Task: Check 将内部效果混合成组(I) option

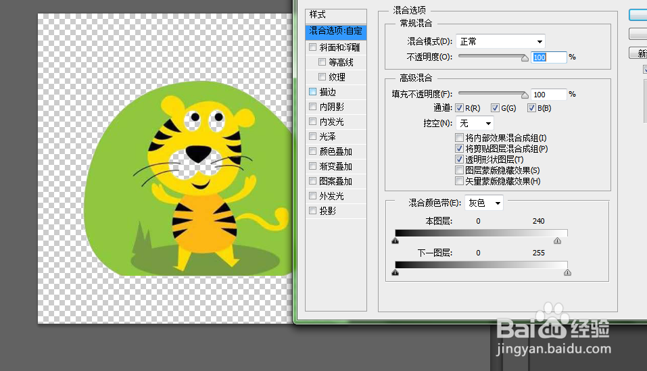Action: point(459,137)
